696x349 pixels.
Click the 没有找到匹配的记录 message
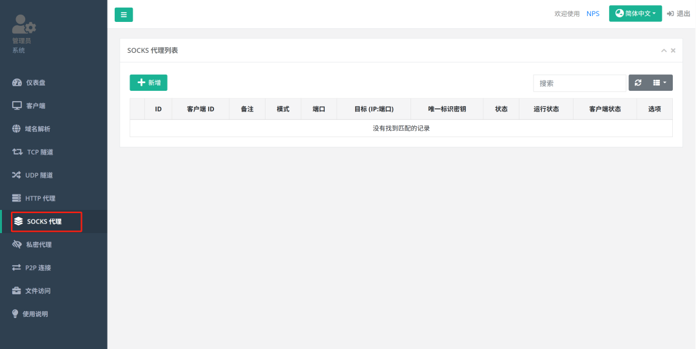click(401, 129)
